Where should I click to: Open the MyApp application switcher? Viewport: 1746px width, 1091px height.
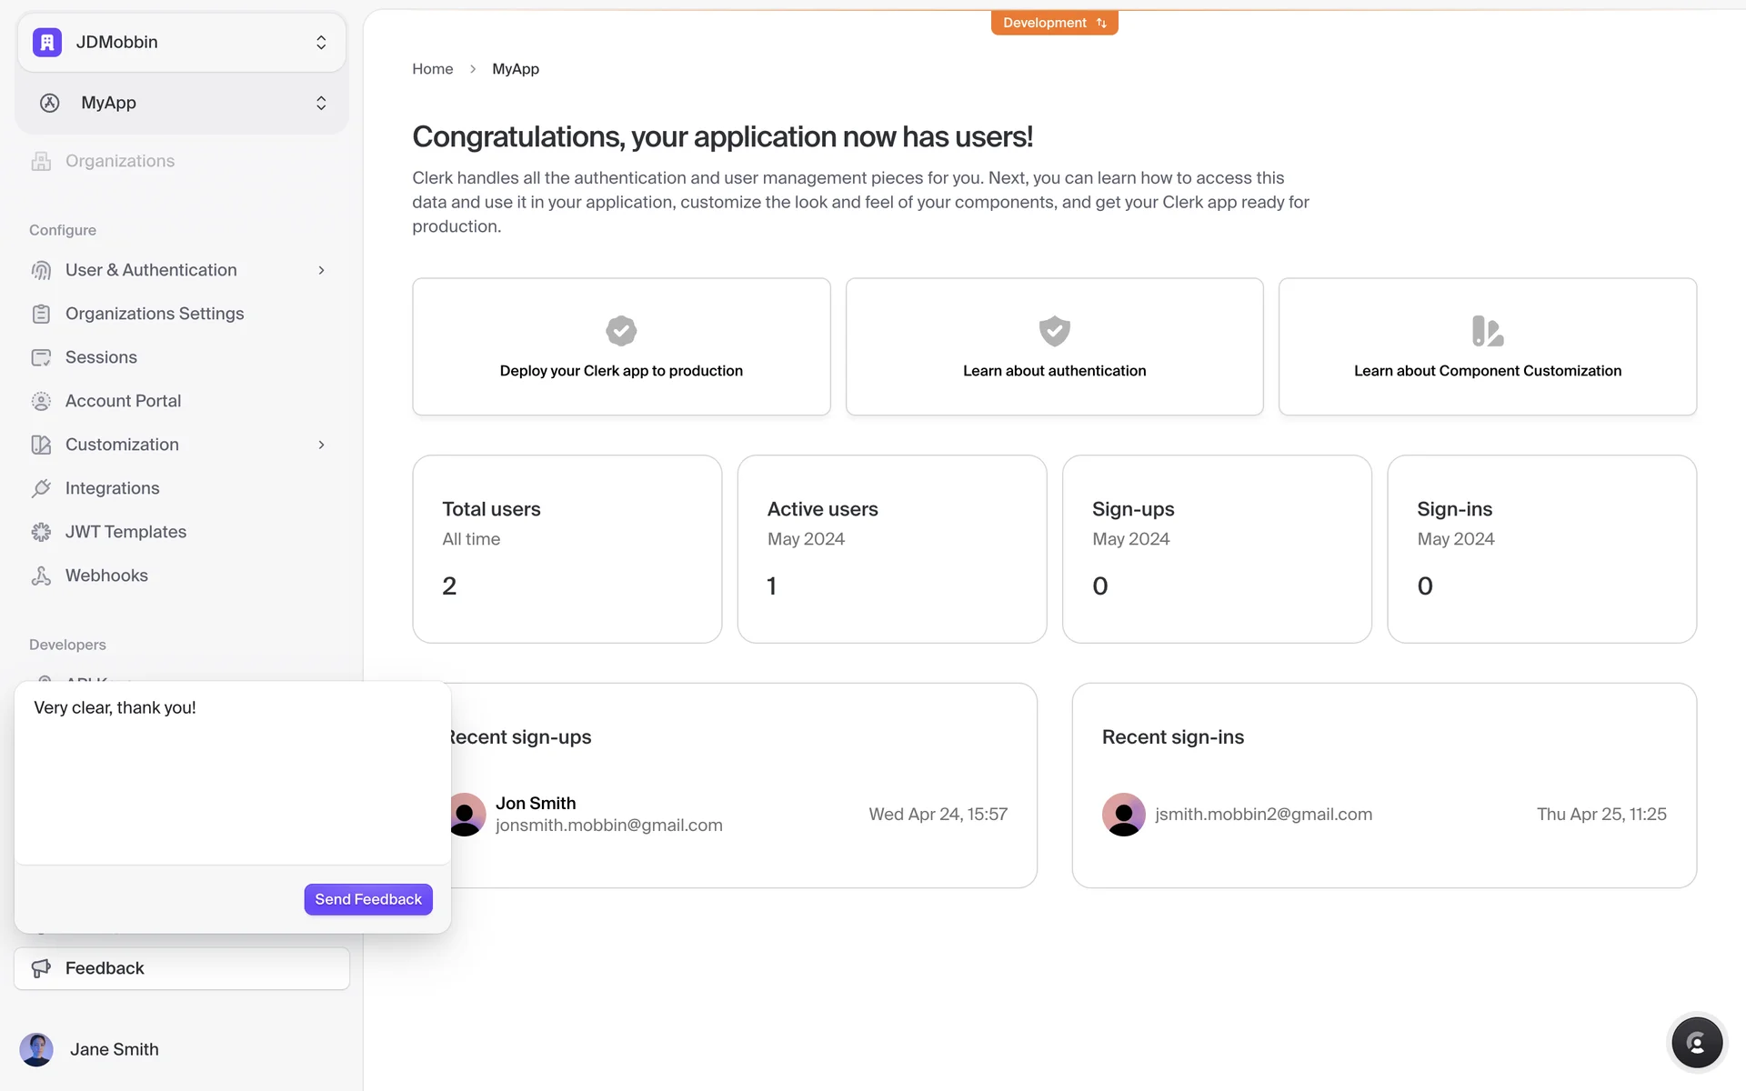coord(182,103)
